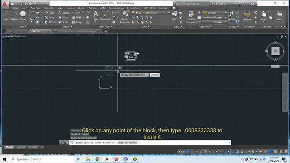This screenshot has width=290, height=163.
Task: Add a new drawing tab
Action: [x=106, y=31]
